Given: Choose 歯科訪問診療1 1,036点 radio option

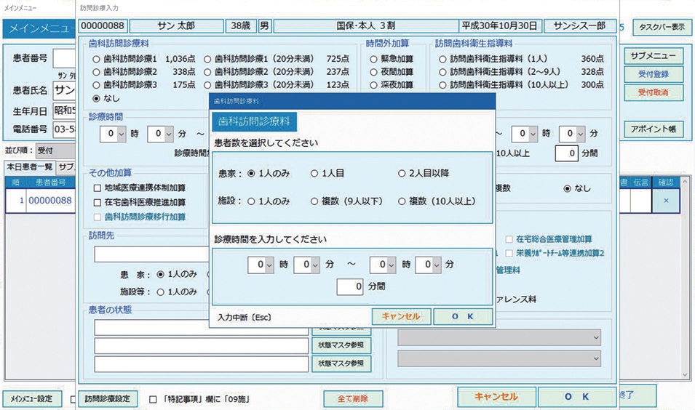Looking at the screenshot, I should click(96, 58).
